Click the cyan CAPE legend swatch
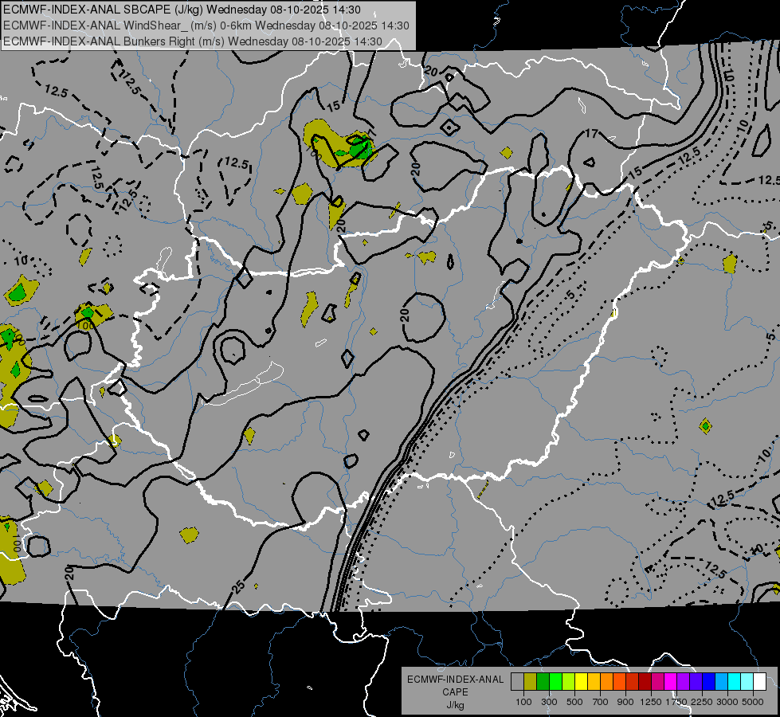Image resolution: width=780 pixels, height=717 pixels. tap(735, 681)
